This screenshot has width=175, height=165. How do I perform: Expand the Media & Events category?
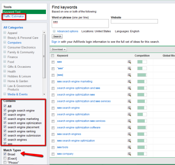coord(5,94)
